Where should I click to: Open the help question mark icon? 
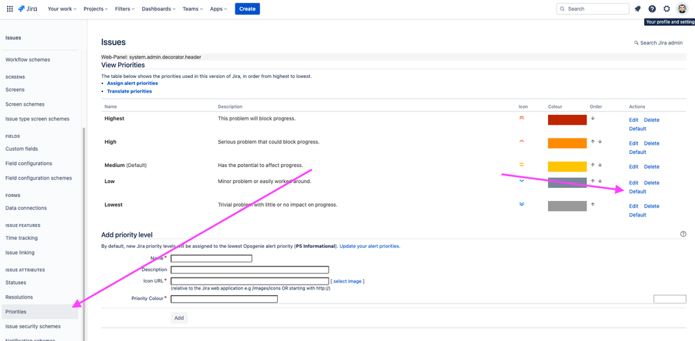coord(652,9)
